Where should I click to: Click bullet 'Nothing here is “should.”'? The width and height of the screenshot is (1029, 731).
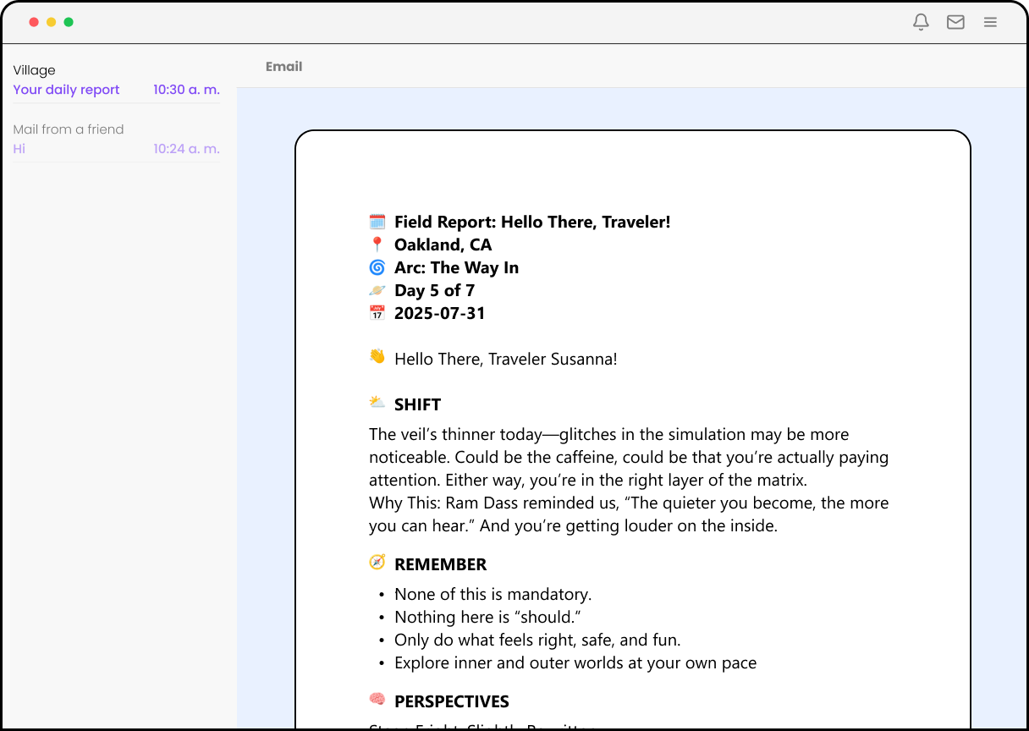point(488,618)
